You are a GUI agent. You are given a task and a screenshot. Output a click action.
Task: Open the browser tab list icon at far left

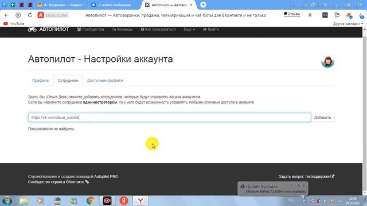(x=4, y=5)
